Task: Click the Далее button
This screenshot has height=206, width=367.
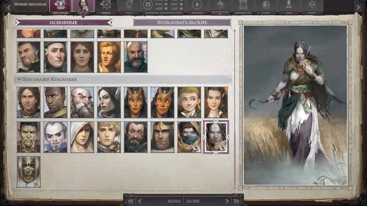Action: pyautogui.click(x=193, y=201)
